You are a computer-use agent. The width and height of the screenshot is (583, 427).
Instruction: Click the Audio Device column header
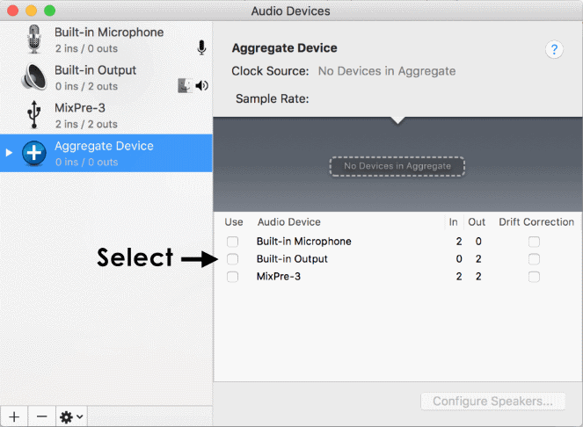click(x=288, y=222)
